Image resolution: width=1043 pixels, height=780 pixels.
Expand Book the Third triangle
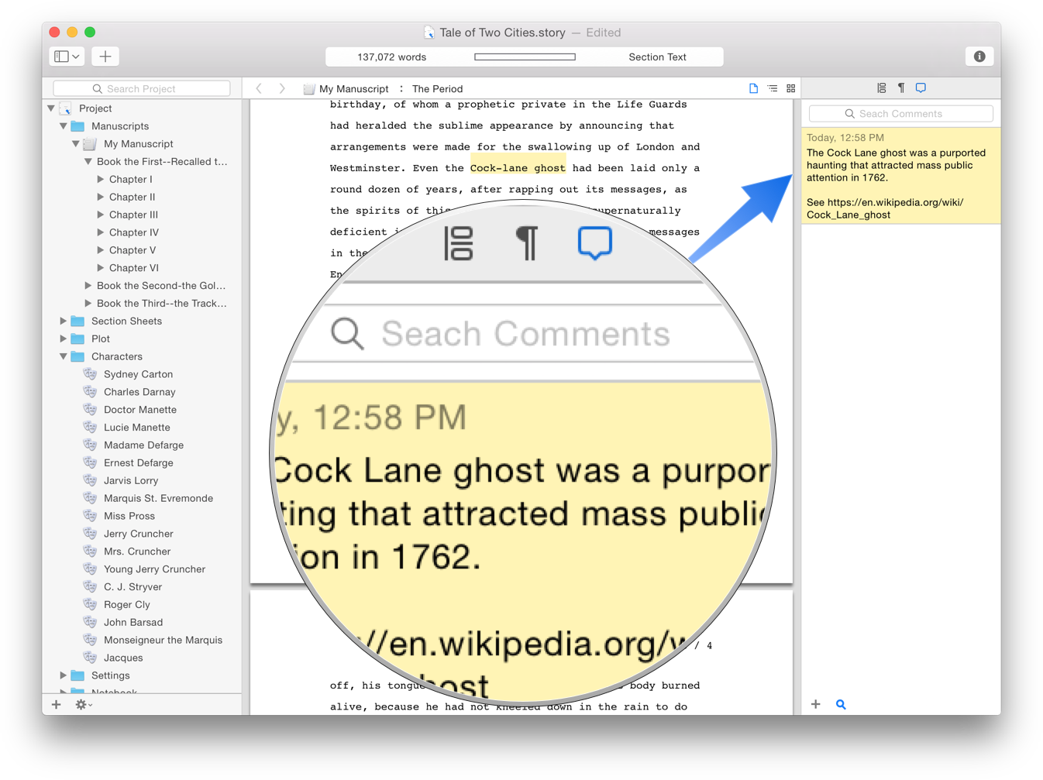(x=88, y=304)
